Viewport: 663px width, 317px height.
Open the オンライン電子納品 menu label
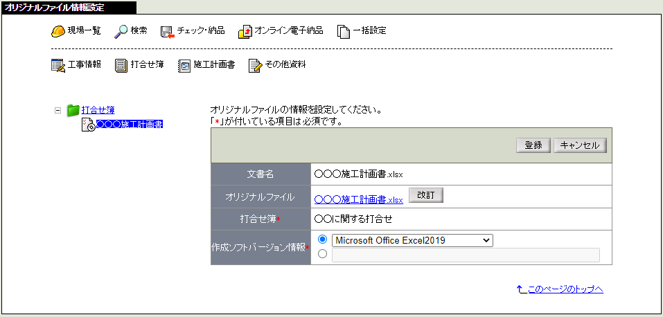pyautogui.click(x=289, y=31)
